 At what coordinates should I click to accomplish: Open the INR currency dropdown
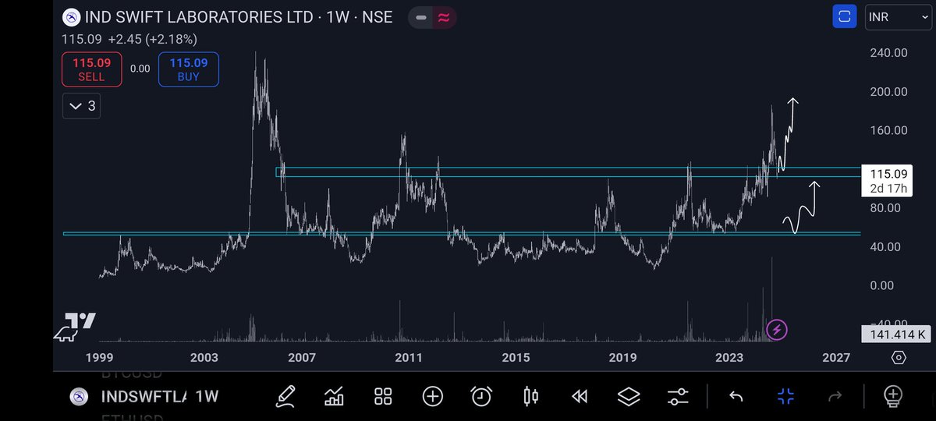[x=897, y=16]
